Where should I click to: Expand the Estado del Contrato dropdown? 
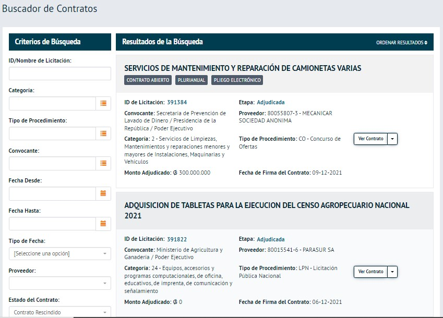point(60,312)
